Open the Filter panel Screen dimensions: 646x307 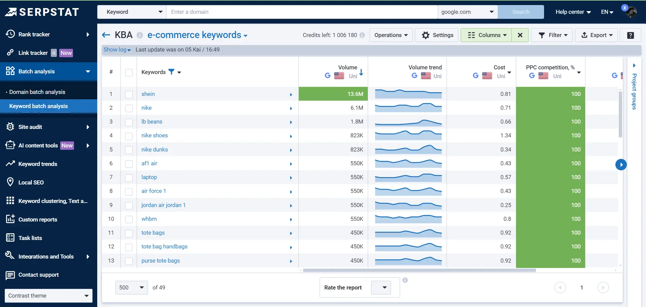point(552,35)
